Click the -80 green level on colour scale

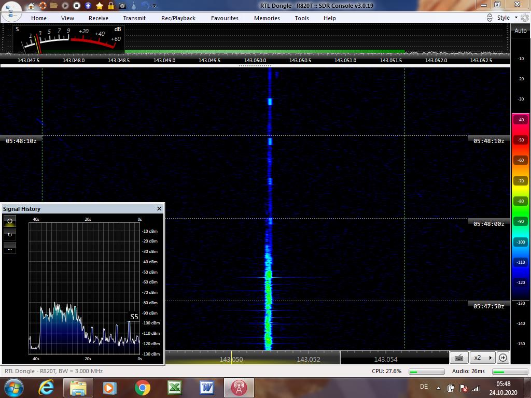[521, 201]
